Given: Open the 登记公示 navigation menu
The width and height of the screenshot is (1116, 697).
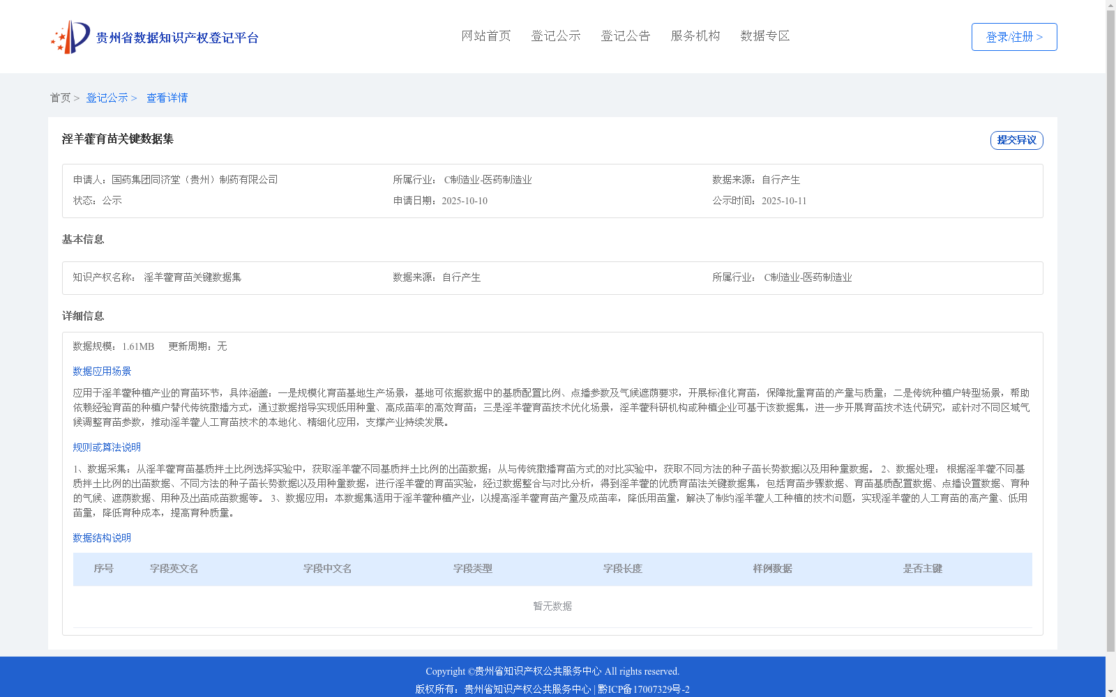Looking at the screenshot, I should tap(556, 36).
